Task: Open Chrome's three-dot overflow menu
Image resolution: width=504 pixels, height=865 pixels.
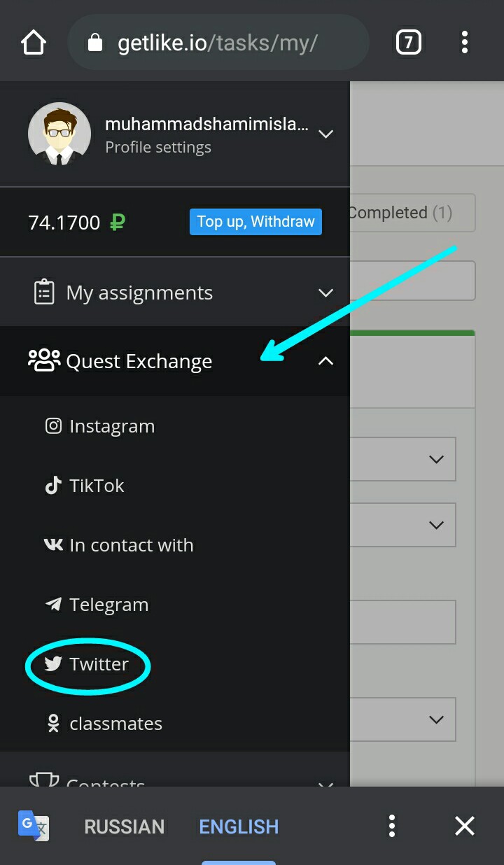Action: (464, 43)
